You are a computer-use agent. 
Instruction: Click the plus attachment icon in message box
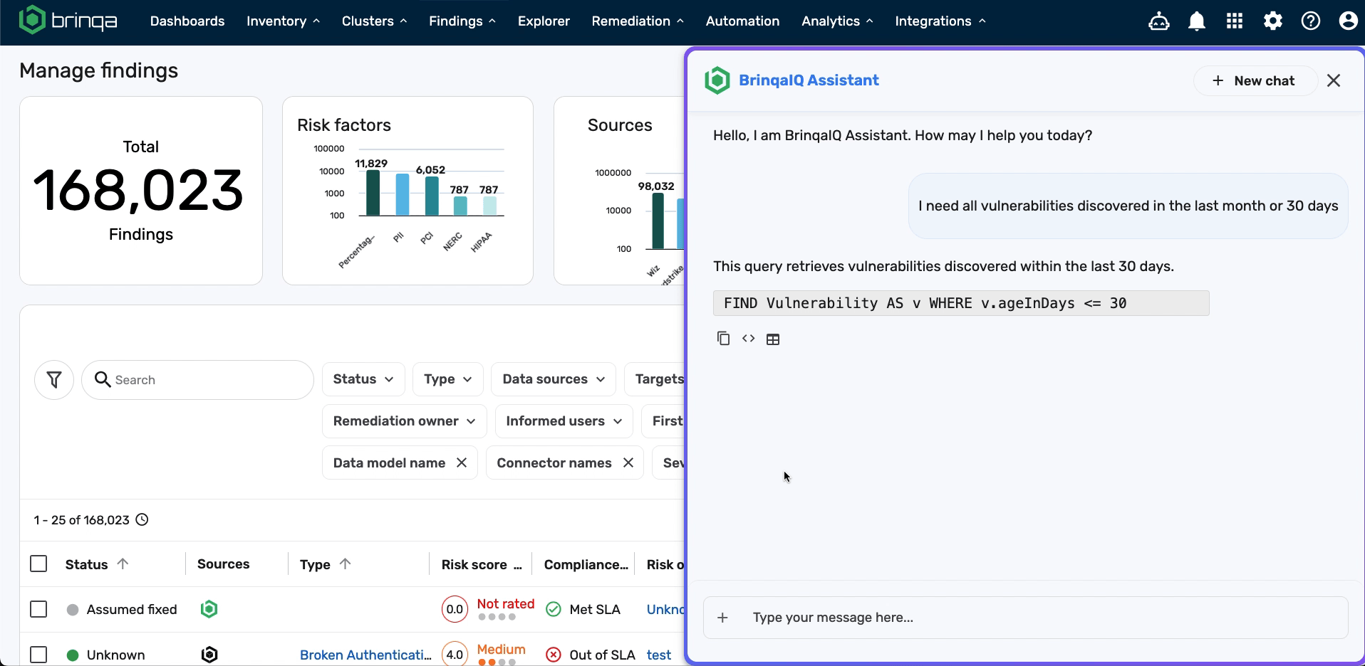(722, 618)
